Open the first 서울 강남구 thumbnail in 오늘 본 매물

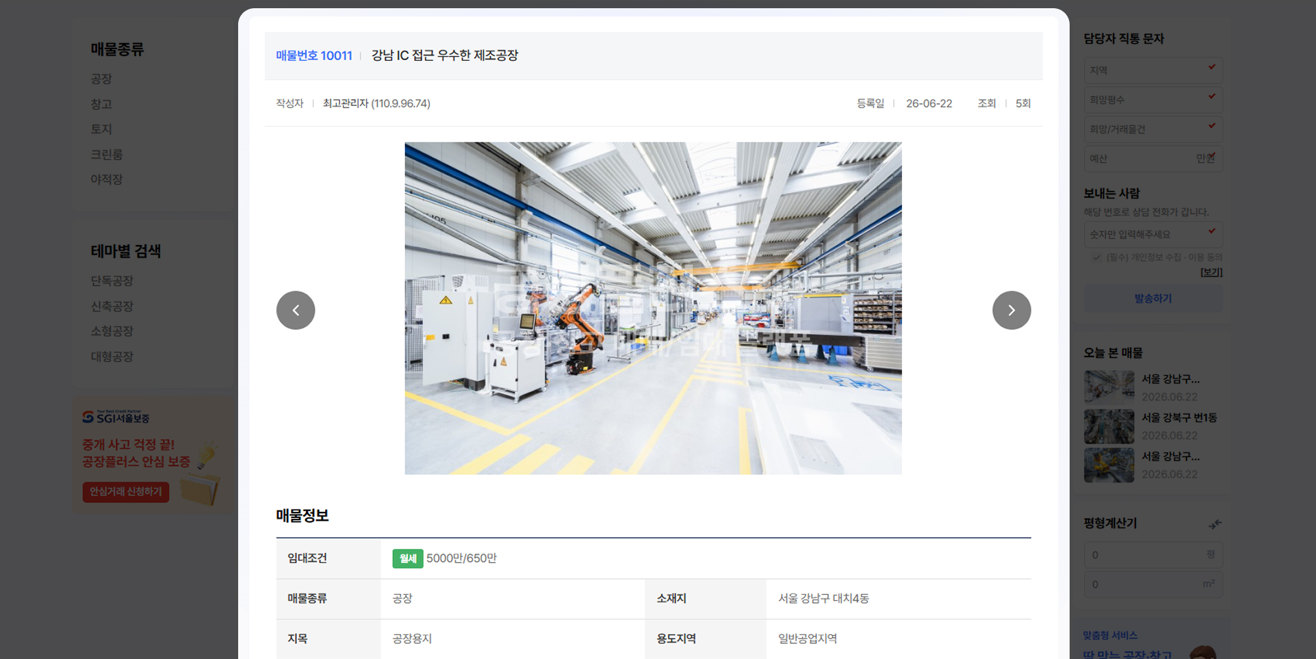click(x=1109, y=387)
